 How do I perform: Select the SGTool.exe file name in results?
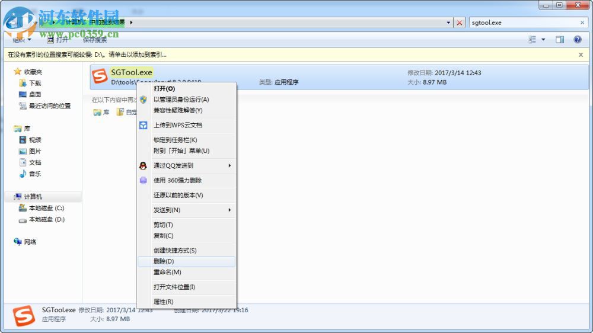click(132, 72)
